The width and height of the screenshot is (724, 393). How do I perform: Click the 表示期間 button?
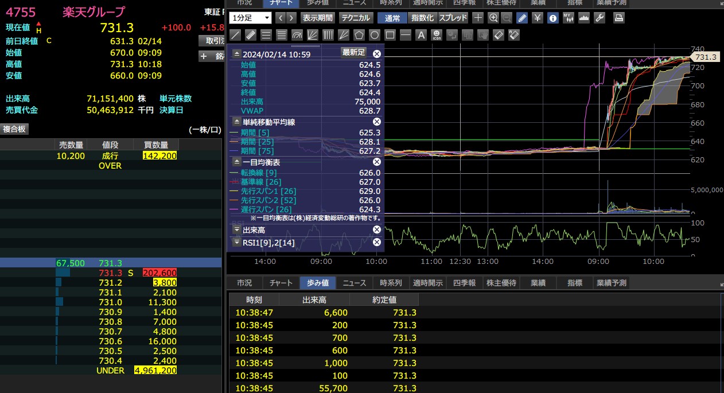coord(318,18)
